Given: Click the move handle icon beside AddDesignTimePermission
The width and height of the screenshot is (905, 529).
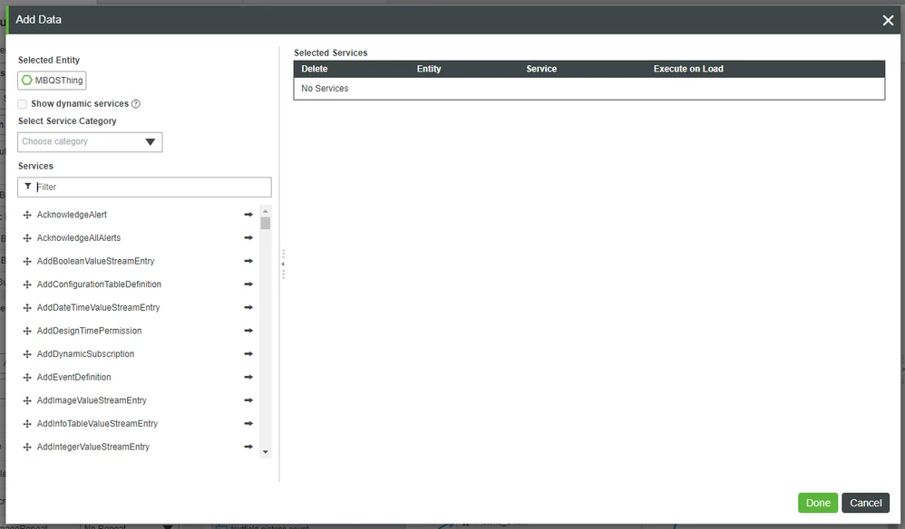Looking at the screenshot, I should (x=26, y=331).
